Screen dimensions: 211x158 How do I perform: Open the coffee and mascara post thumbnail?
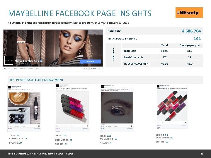pos(24,108)
